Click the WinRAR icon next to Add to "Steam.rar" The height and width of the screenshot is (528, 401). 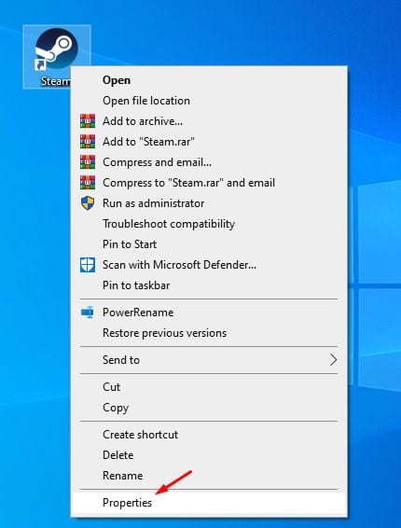point(88,142)
